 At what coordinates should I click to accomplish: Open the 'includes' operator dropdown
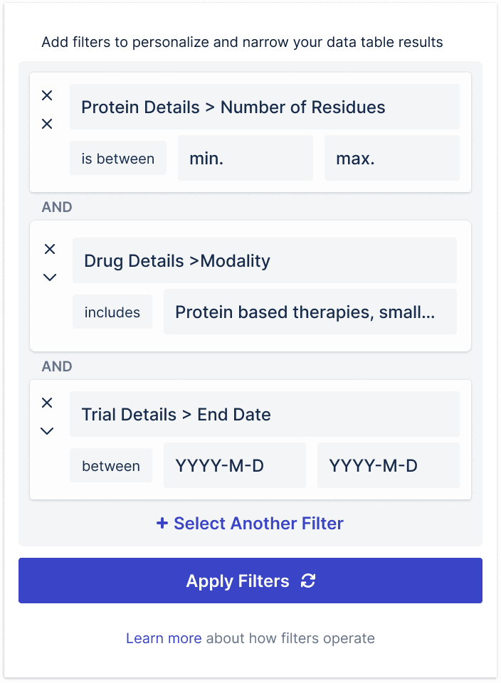112,312
